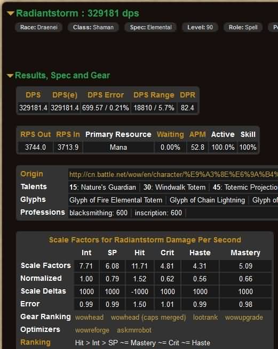The width and height of the screenshot is (278, 349).
Task: Click the Race: Draenei badge
Action: click(38, 27)
